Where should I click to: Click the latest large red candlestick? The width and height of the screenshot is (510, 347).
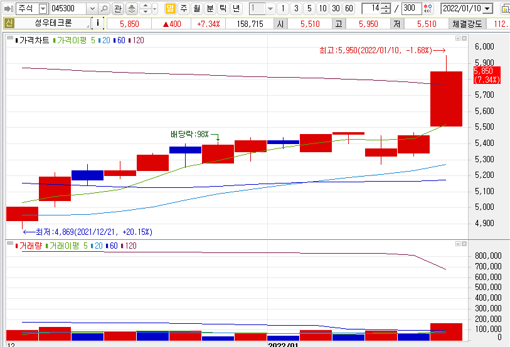446,99
